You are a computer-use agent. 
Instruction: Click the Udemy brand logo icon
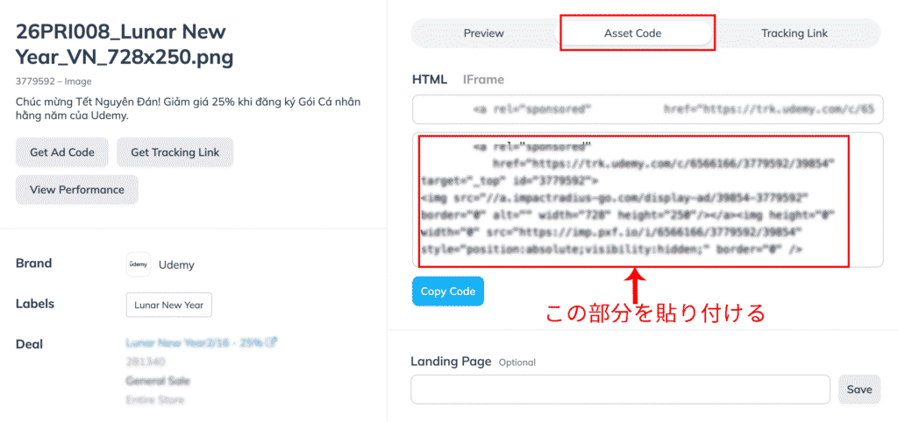click(138, 264)
